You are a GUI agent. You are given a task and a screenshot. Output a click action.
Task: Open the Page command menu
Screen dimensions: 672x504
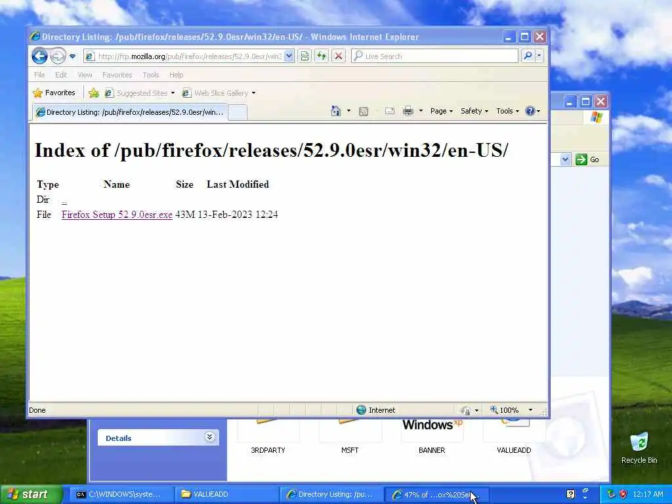pyautogui.click(x=442, y=111)
